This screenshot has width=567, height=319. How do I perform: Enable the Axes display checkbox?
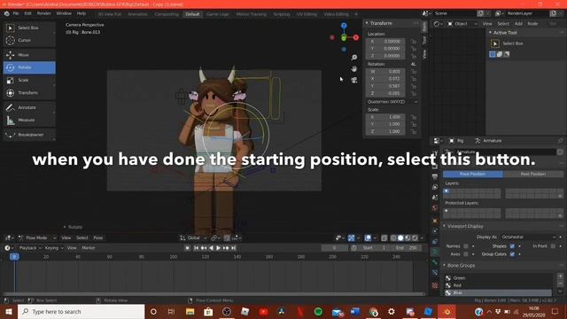[x=466, y=254]
